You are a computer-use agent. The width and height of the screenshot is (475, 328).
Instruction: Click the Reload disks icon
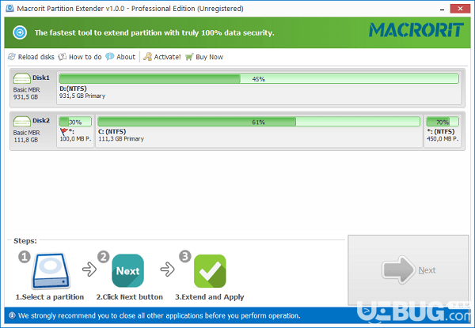pos(12,57)
